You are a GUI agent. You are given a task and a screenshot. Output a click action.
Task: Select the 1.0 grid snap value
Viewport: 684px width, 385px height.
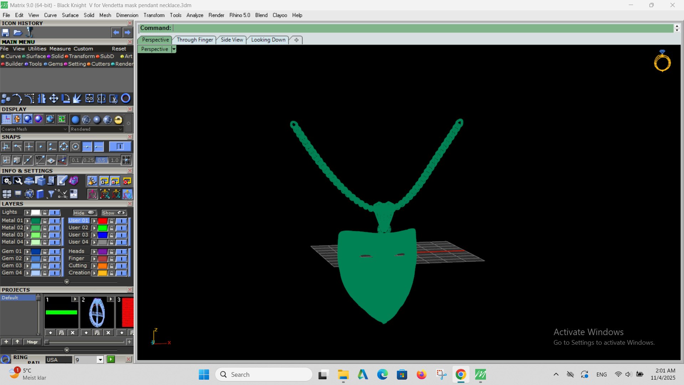pyautogui.click(x=114, y=160)
